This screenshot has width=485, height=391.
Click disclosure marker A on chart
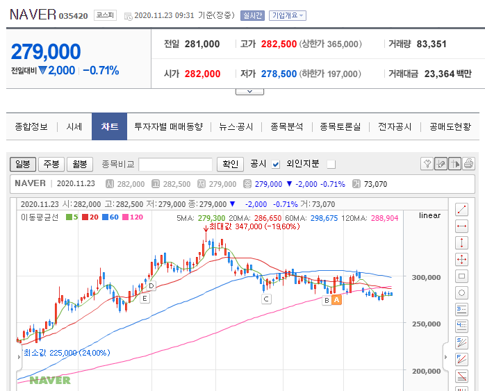pyautogui.click(x=336, y=299)
